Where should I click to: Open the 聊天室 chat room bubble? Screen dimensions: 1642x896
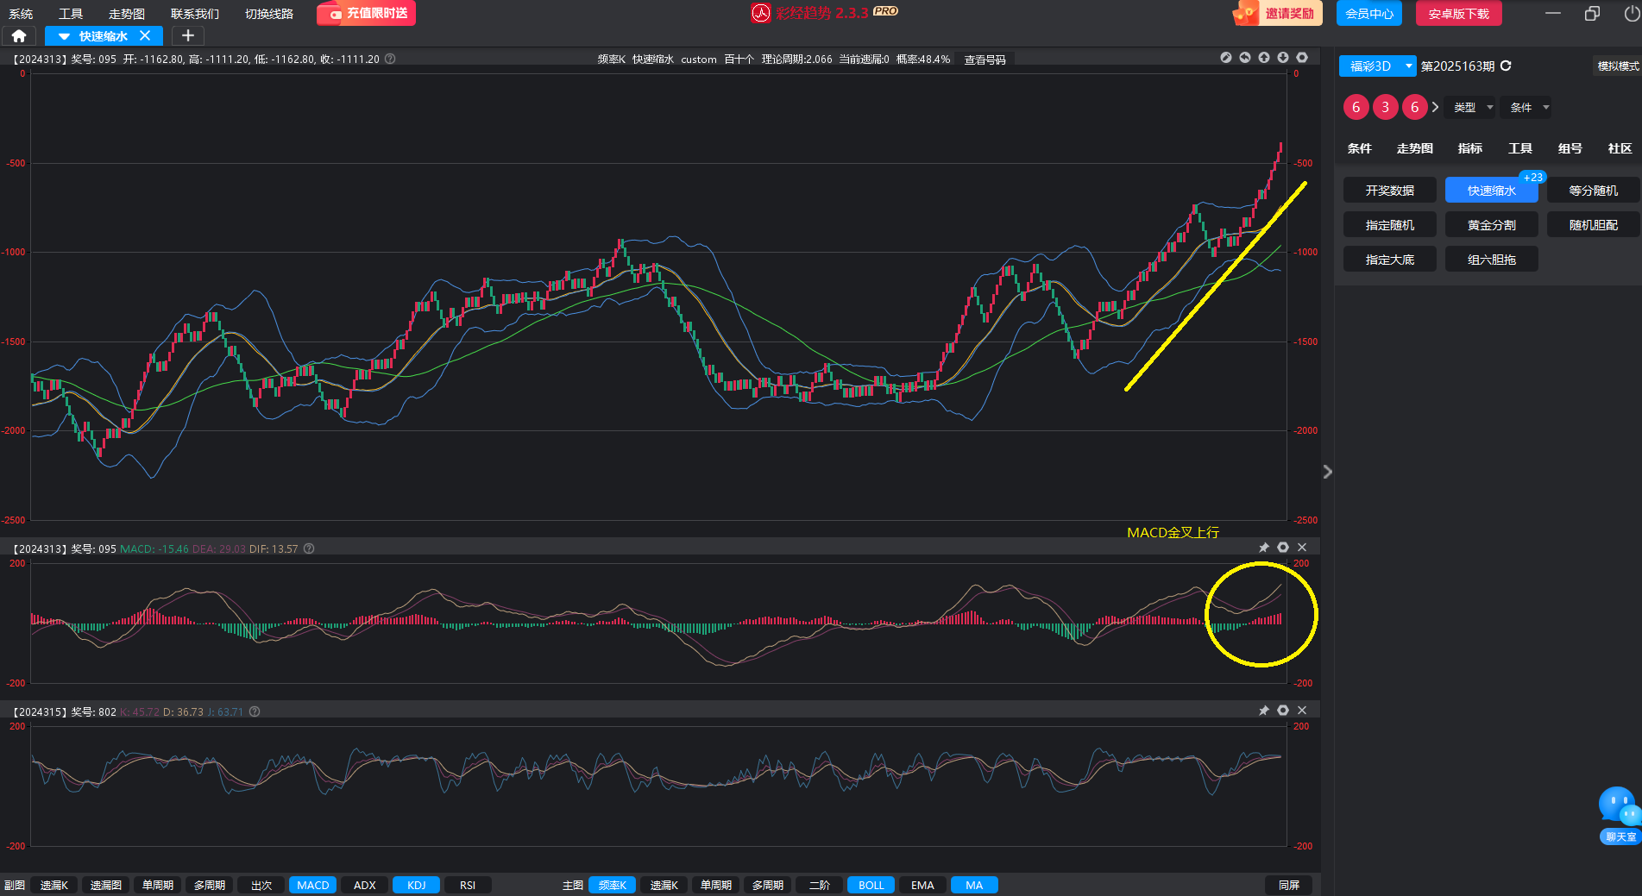pyautogui.click(x=1619, y=815)
